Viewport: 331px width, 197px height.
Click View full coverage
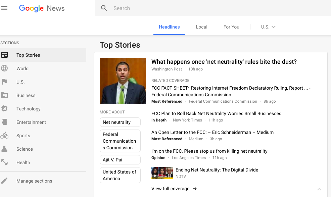pos(170,189)
